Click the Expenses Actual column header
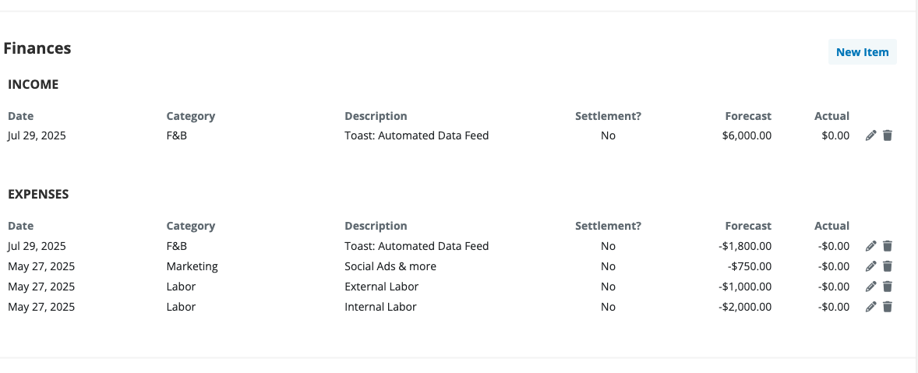Screen dimensions: 918x373 pyautogui.click(x=832, y=226)
